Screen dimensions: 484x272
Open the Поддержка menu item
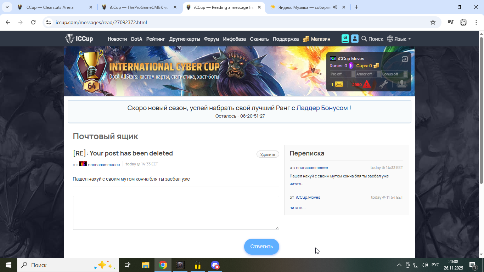(x=286, y=39)
